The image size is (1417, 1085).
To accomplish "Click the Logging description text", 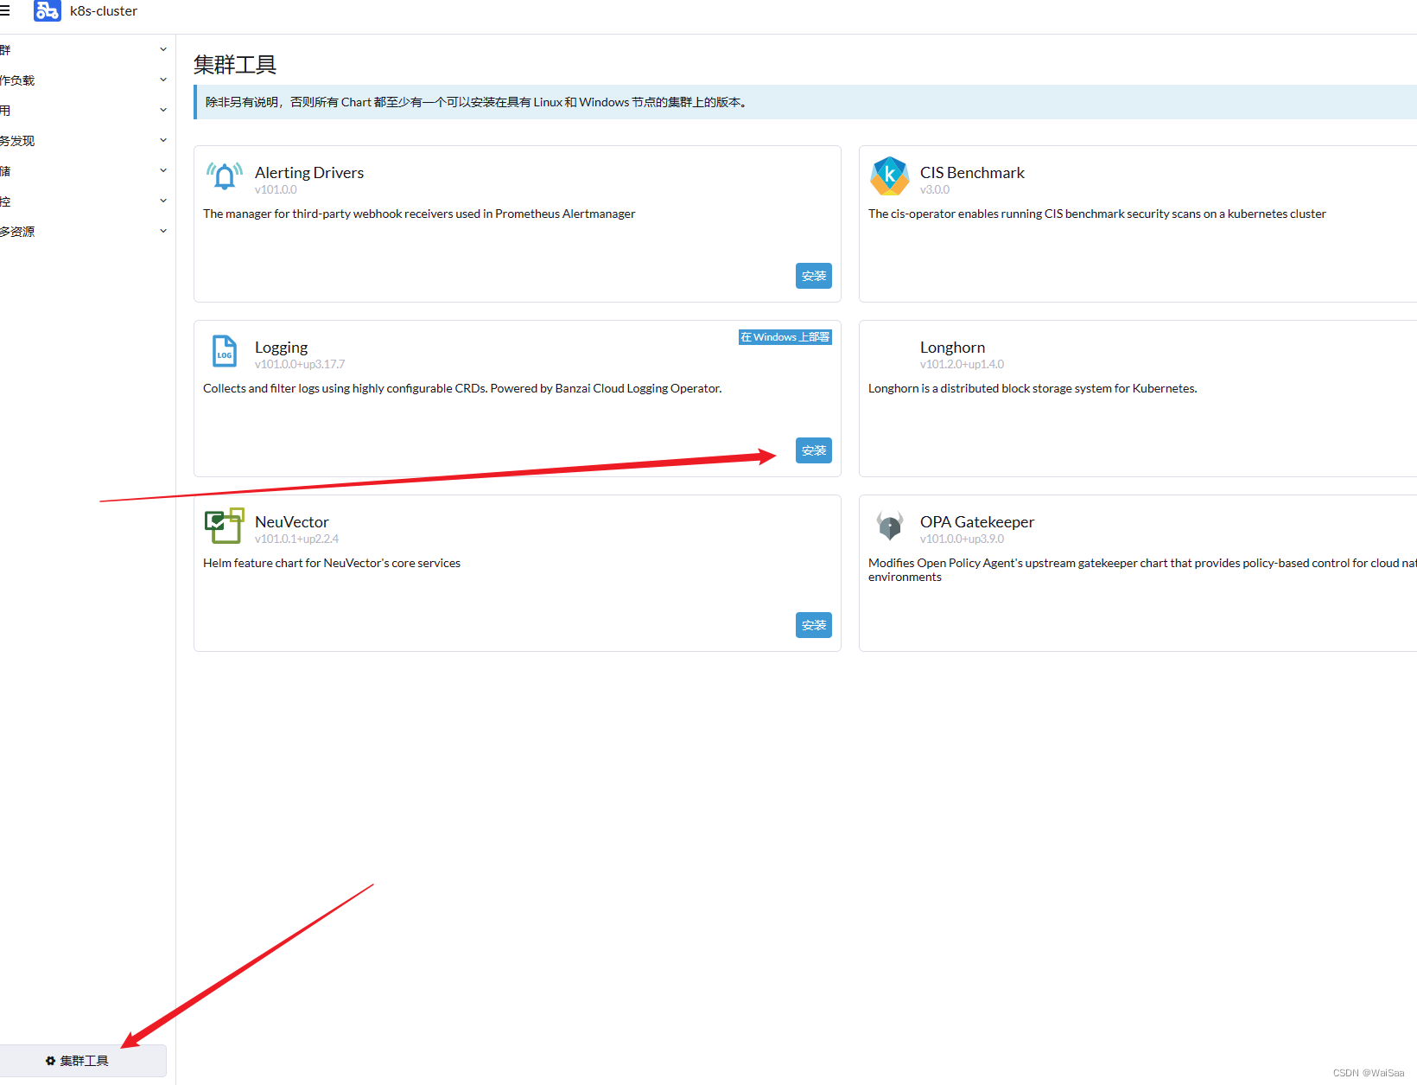I will pyautogui.click(x=462, y=389).
